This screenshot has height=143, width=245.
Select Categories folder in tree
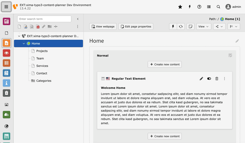pyautogui.click(x=44, y=81)
